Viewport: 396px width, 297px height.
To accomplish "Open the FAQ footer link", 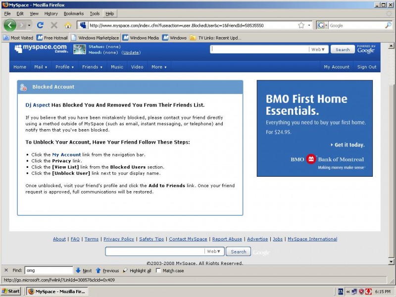I will (x=75, y=239).
